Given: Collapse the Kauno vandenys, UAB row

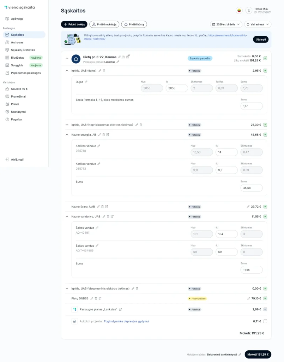Looking at the screenshot, I should click(x=67, y=217).
